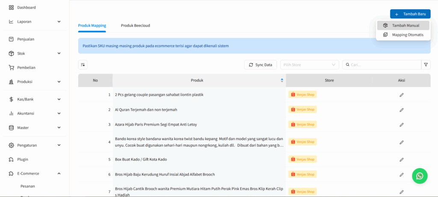Viewport: 438px width, 197px height.
Task: Edit the 2 Pcs gelang couple row
Action: (401, 95)
